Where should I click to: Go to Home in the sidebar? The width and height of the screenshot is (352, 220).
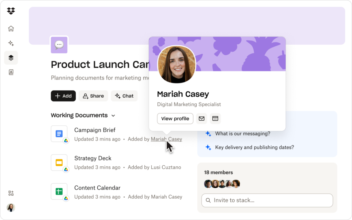(11, 29)
